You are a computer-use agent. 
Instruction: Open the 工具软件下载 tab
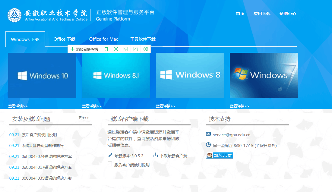(x=143, y=39)
